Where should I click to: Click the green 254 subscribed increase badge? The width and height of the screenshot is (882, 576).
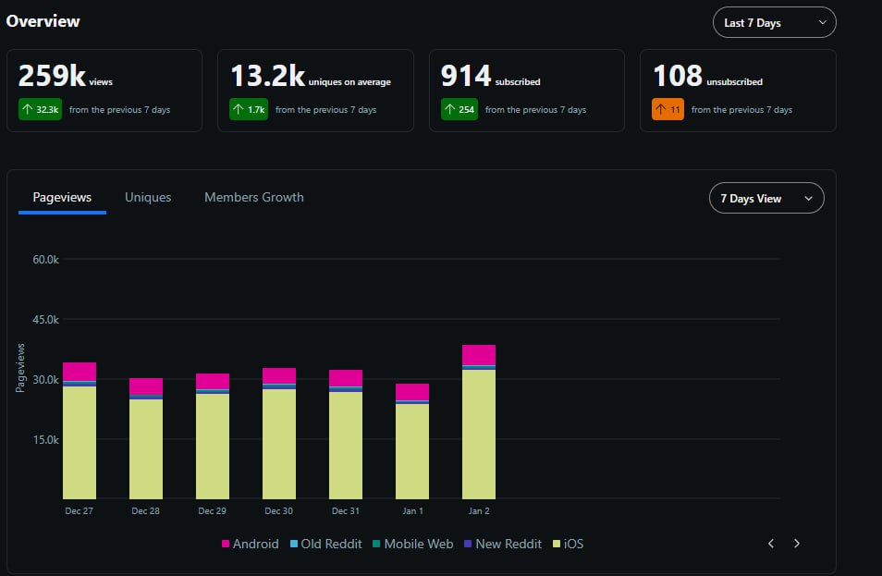tap(459, 110)
